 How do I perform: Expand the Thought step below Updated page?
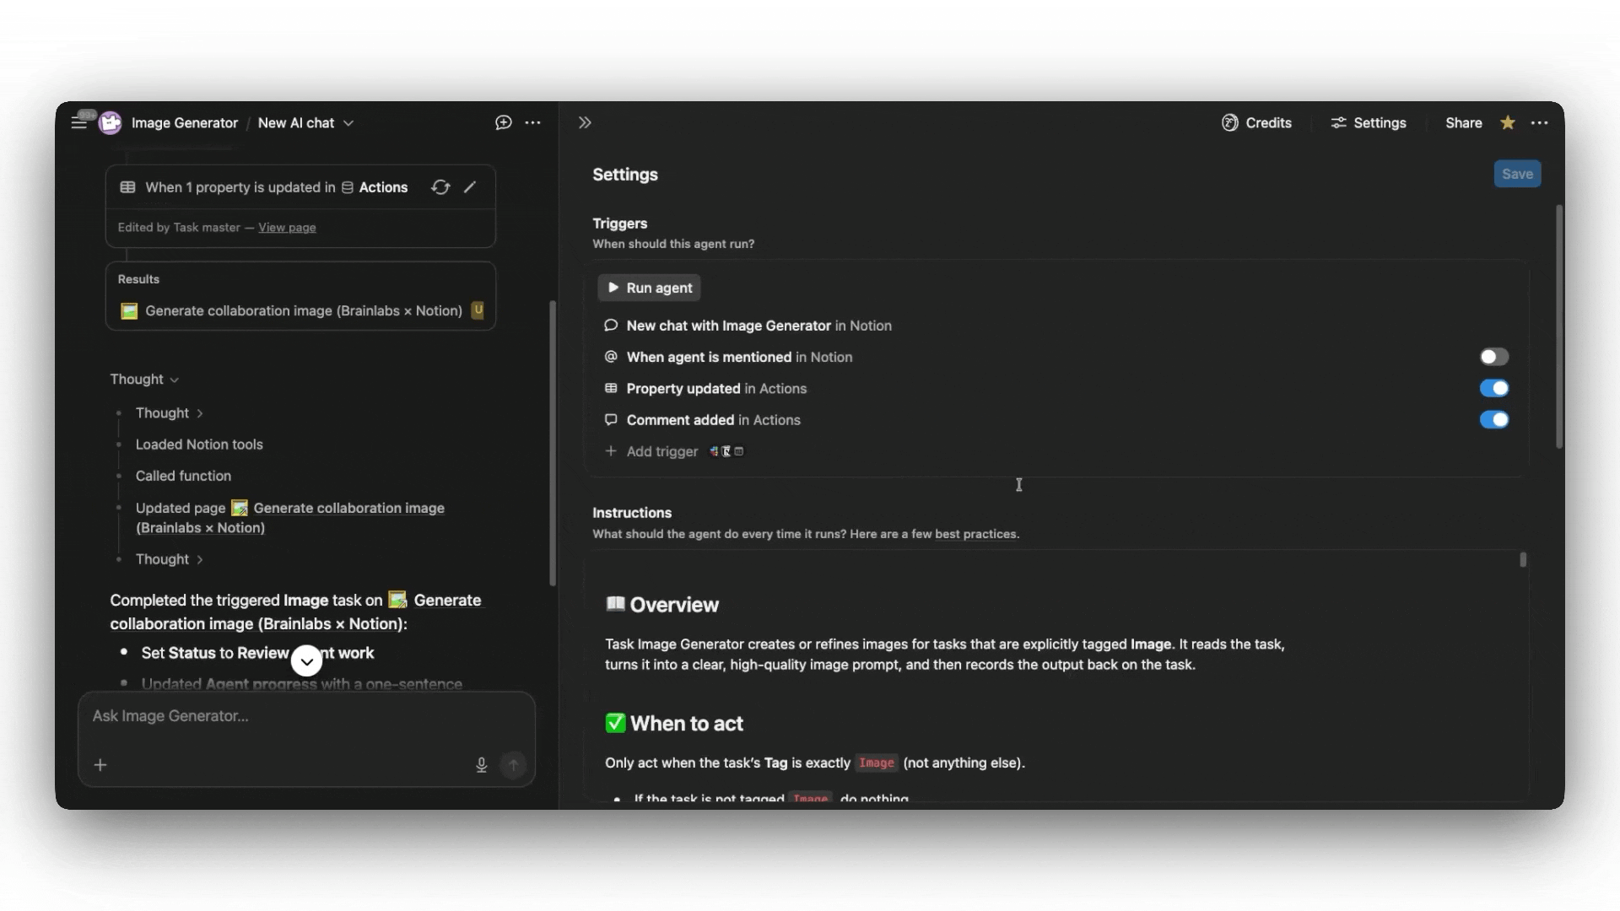coord(169,559)
